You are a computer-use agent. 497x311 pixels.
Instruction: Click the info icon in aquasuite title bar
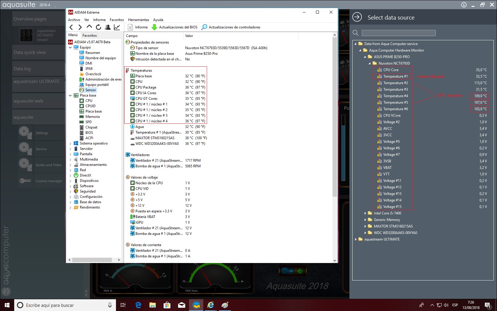pyautogui.click(x=464, y=5)
